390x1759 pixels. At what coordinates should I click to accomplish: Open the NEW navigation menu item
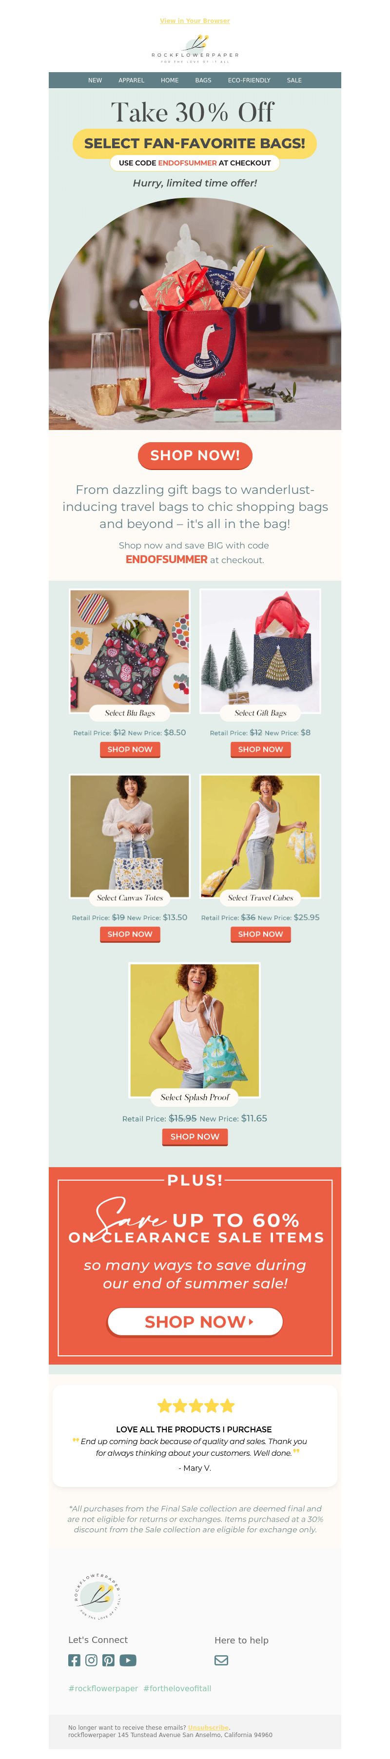(x=95, y=80)
